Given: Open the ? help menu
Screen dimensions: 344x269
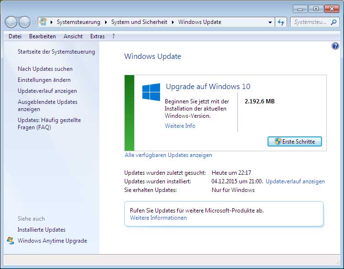Looking at the screenshot, I should tap(113, 36).
